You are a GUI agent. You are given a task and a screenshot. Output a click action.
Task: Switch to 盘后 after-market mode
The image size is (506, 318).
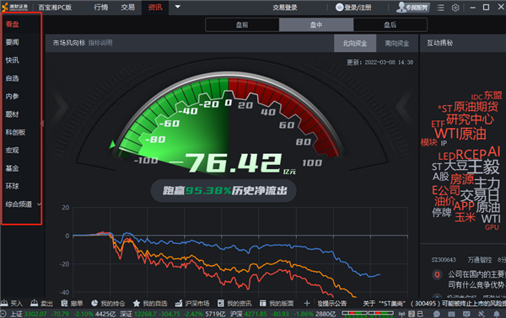click(390, 24)
